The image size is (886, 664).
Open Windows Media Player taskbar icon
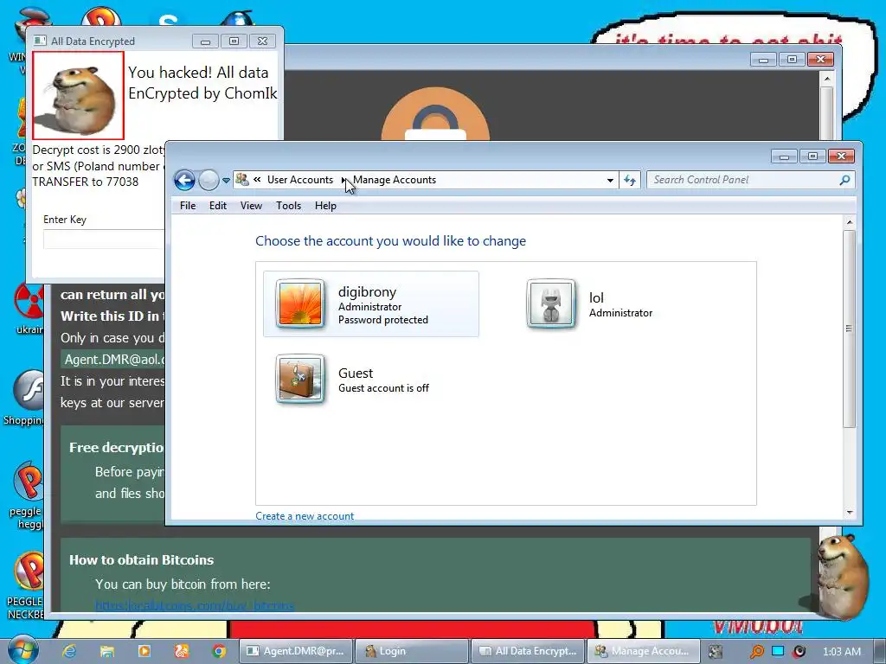(144, 651)
